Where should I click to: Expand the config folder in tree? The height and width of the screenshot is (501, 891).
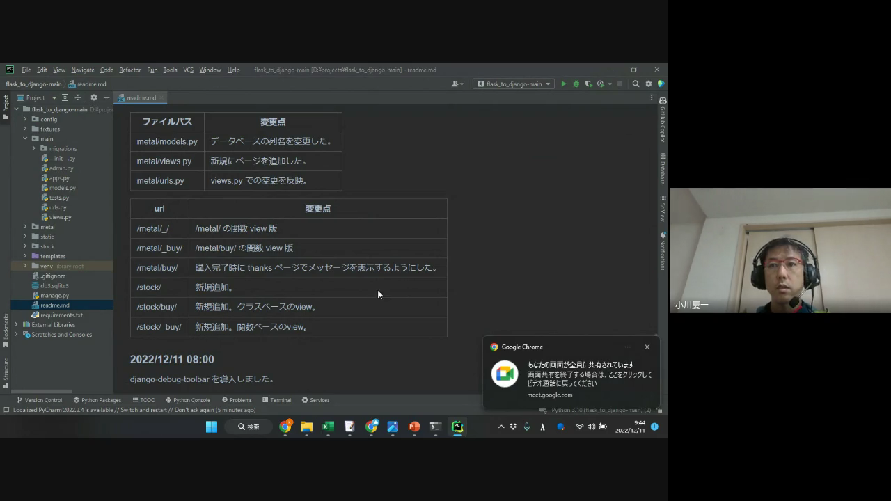tap(25, 120)
